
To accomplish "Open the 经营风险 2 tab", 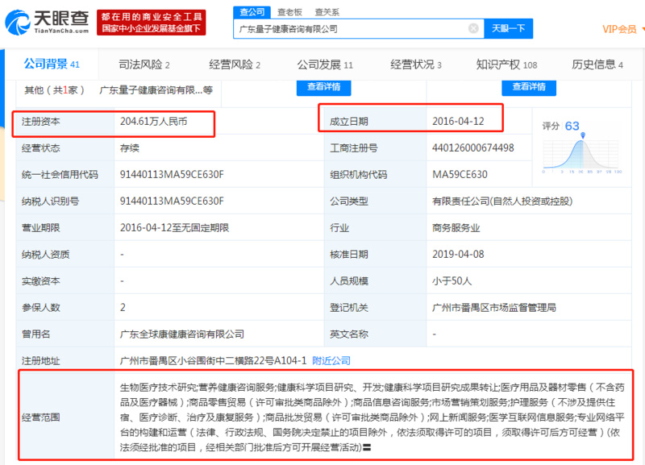I will tap(235, 64).
